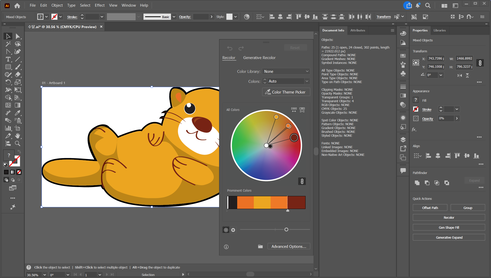Image resolution: width=491 pixels, height=278 pixels.
Task: Click the Color Theme Picker button
Action: tap(286, 92)
